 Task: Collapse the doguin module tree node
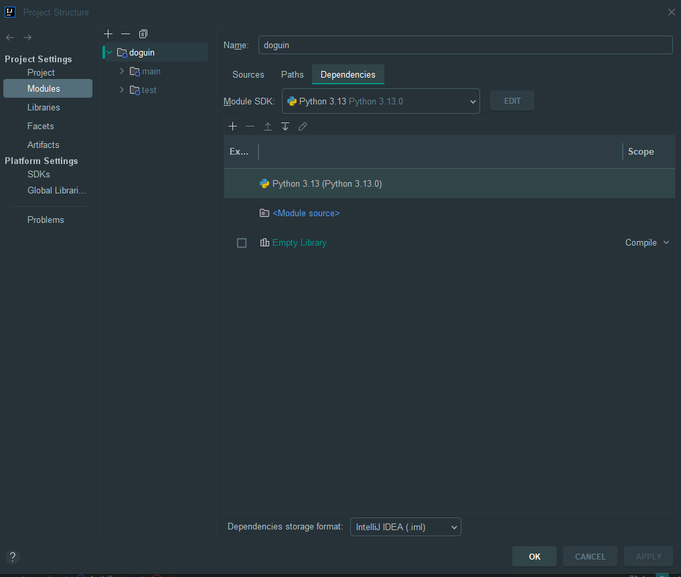[109, 52]
